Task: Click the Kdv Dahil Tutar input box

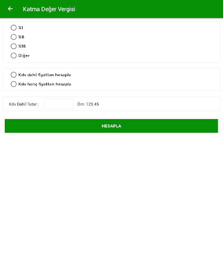Action: [58, 104]
